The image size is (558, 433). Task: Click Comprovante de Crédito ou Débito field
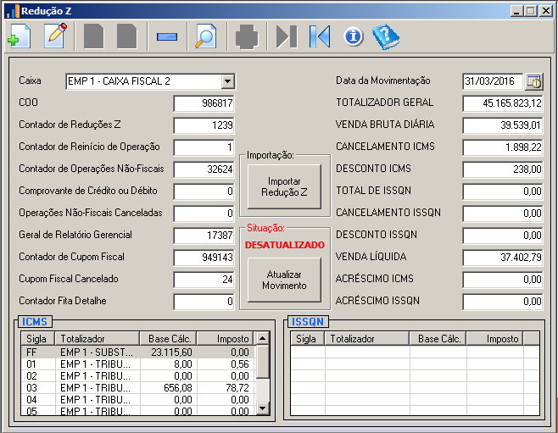pos(204,192)
